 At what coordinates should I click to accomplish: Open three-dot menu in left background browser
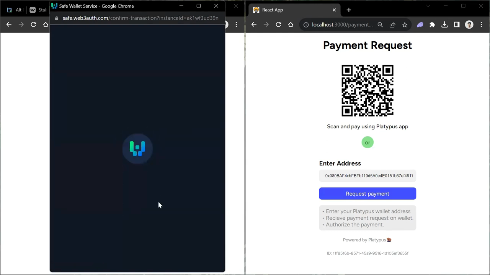[236, 24]
